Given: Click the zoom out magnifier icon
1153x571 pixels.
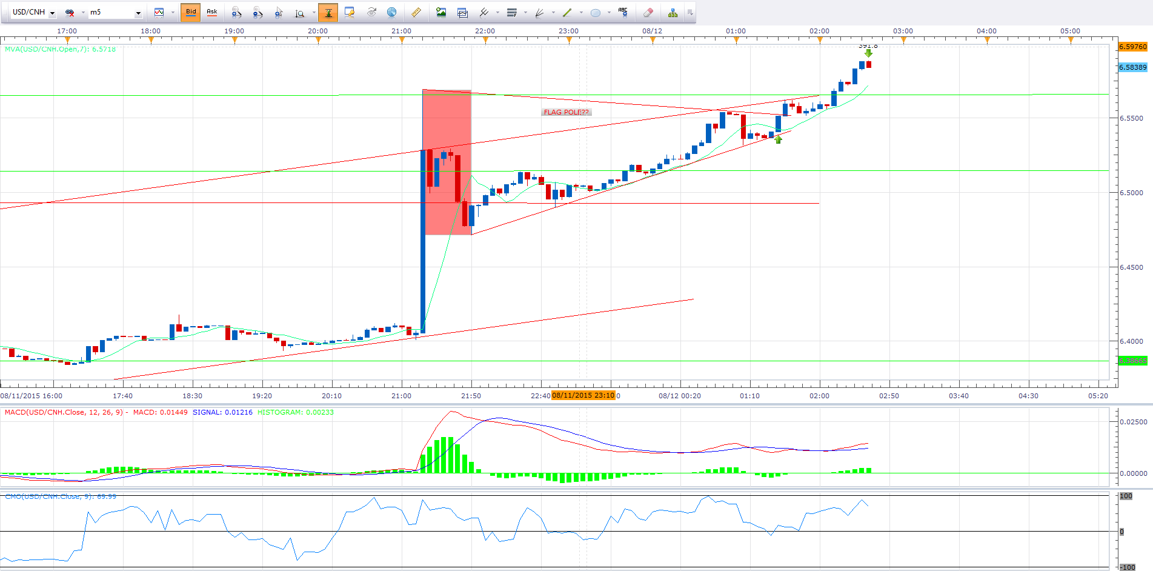Looking at the screenshot, I should (x=258, y=12).
